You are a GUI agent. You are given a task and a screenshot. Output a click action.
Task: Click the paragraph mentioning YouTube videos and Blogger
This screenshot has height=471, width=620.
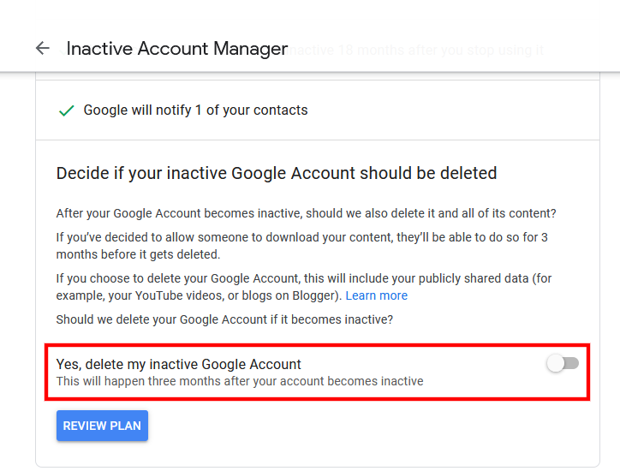pos(304,287)
